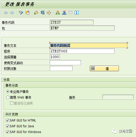Screen dimensions: 136x137
Task: Click the forward arrow toolbar icon
Action: tap(12, 13)
